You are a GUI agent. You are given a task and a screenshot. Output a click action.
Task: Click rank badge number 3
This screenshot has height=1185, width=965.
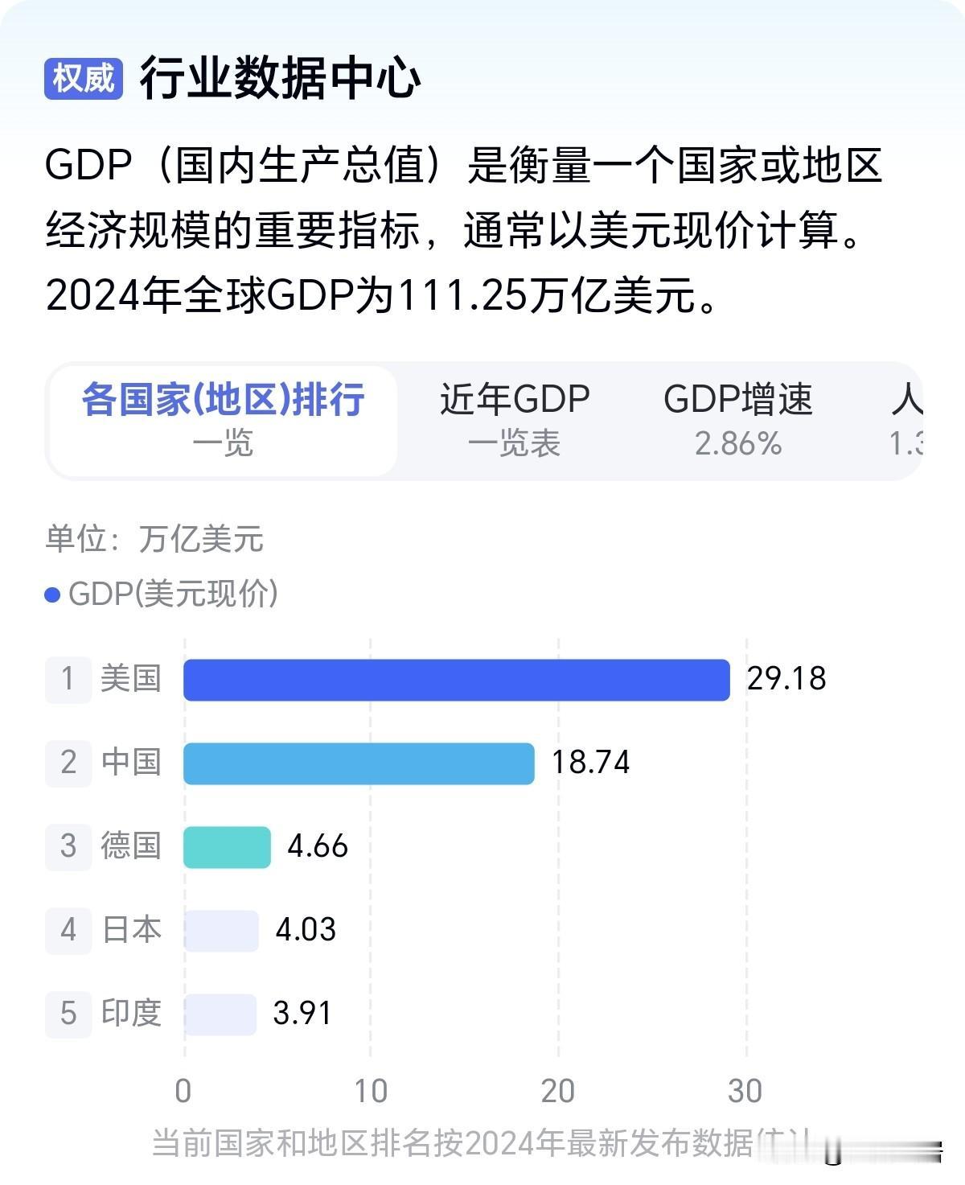click(x=68, y=847)
